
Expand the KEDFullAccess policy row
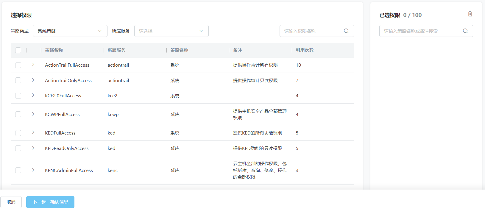pyautogui.click(x=33, y=132)
